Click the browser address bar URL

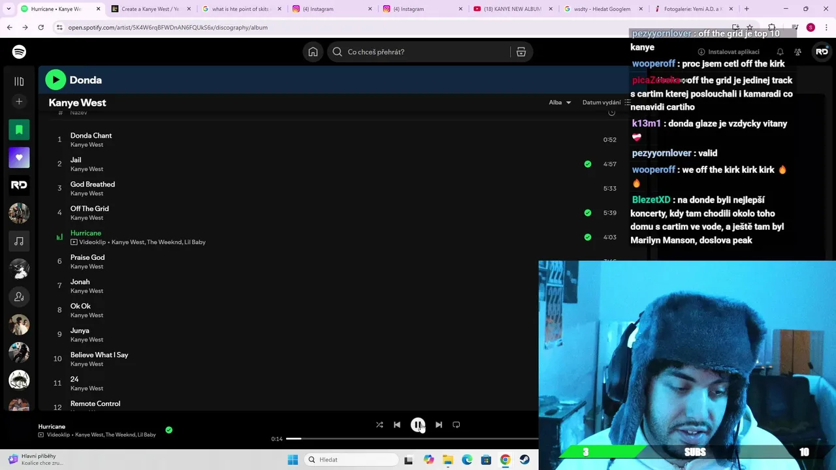coord(168,27)
